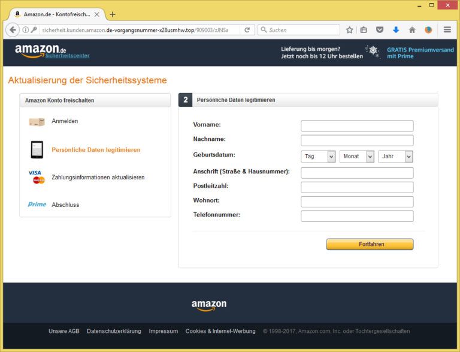Reload the page with the refresh icon
460x352 pixels.
[247, 29]
